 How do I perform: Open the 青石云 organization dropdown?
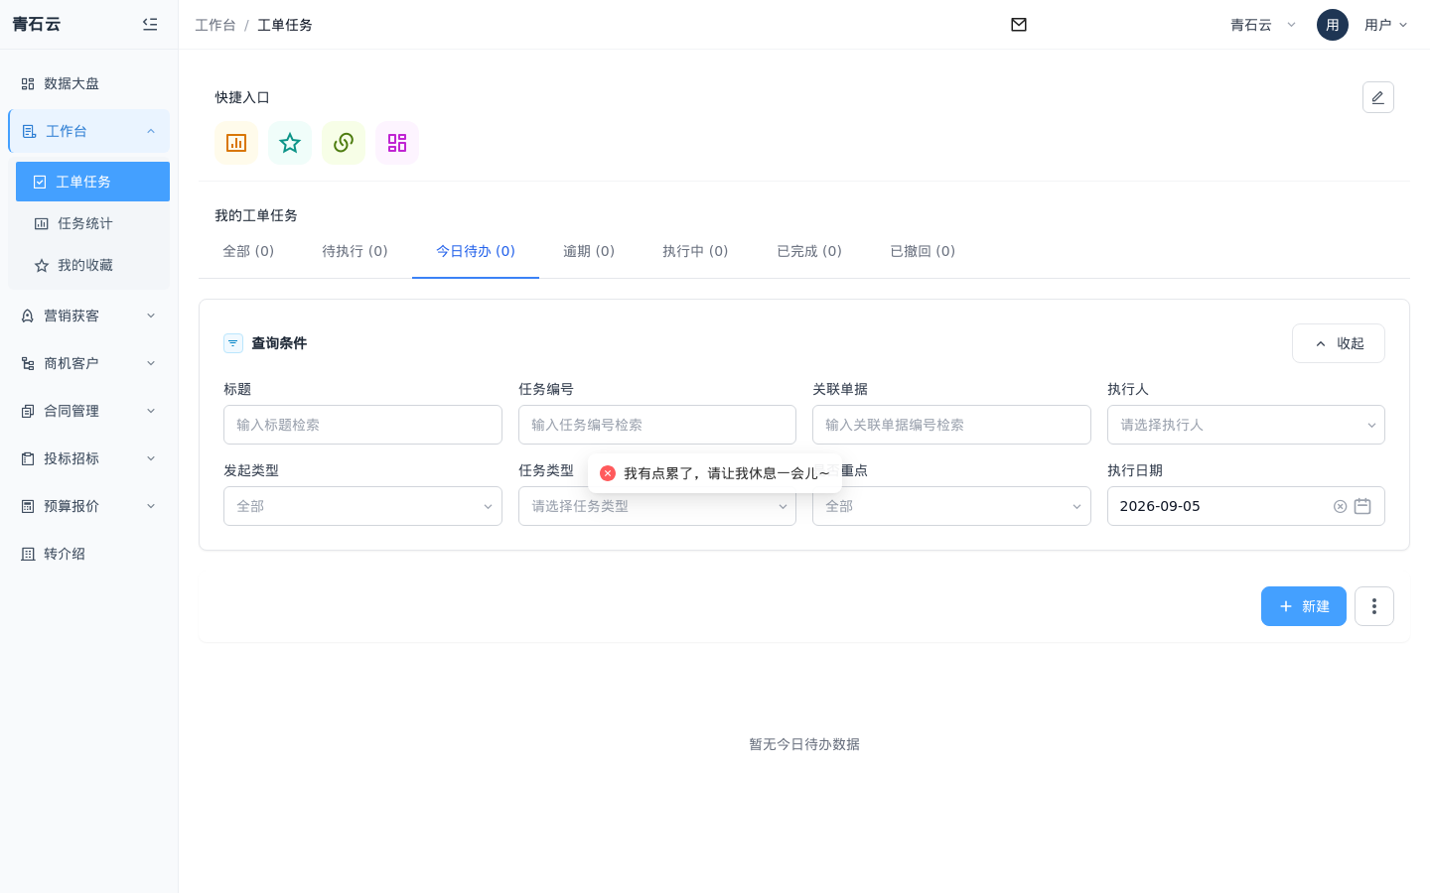[1263, 25]
